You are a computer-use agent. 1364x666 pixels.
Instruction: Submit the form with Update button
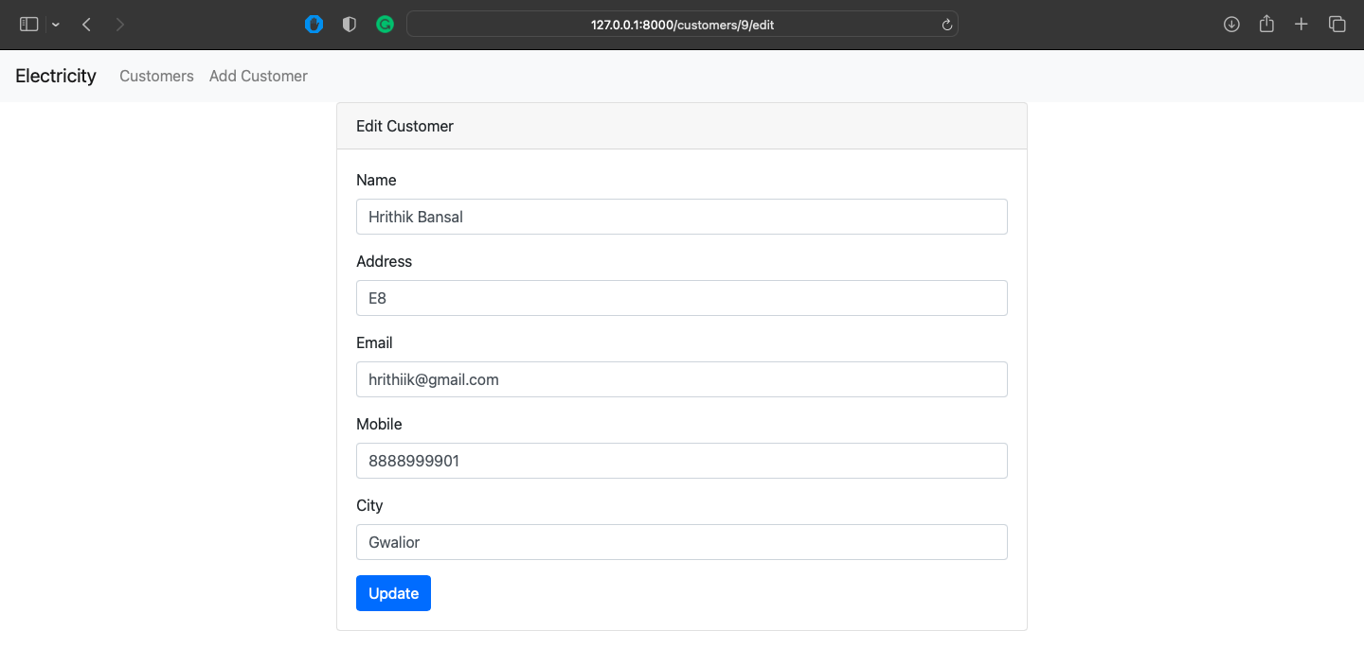coord(393,593)
